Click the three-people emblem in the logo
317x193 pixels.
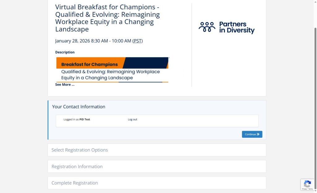207,27
